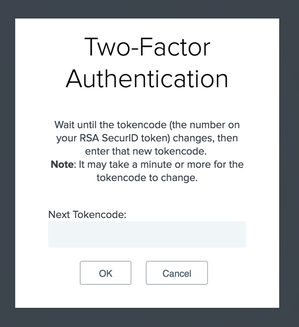Click the empty white area below the buttons
Viewport: 299px width, 327px height.
[147, 296]
